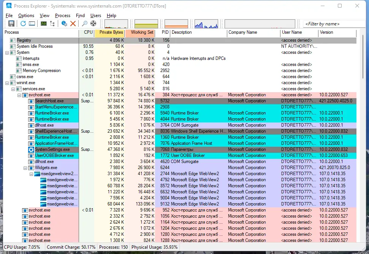Open the Help menu
This screenshot has width=369, height=254.
click(111, 16)
